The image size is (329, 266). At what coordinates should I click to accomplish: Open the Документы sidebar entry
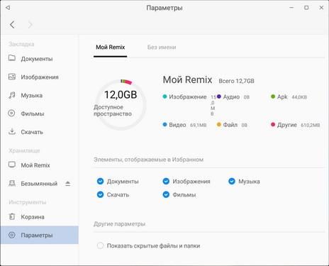[40, 59]
